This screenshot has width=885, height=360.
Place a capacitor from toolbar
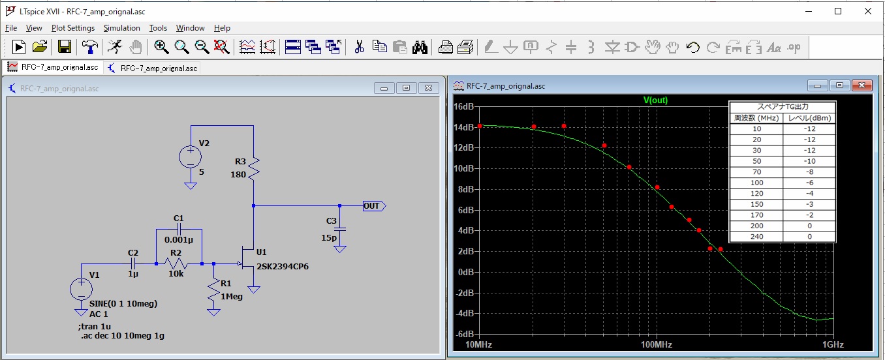click(x=571, y=47)
